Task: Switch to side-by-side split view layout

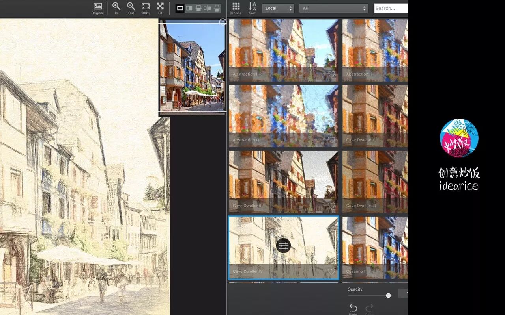Action: 189,8
